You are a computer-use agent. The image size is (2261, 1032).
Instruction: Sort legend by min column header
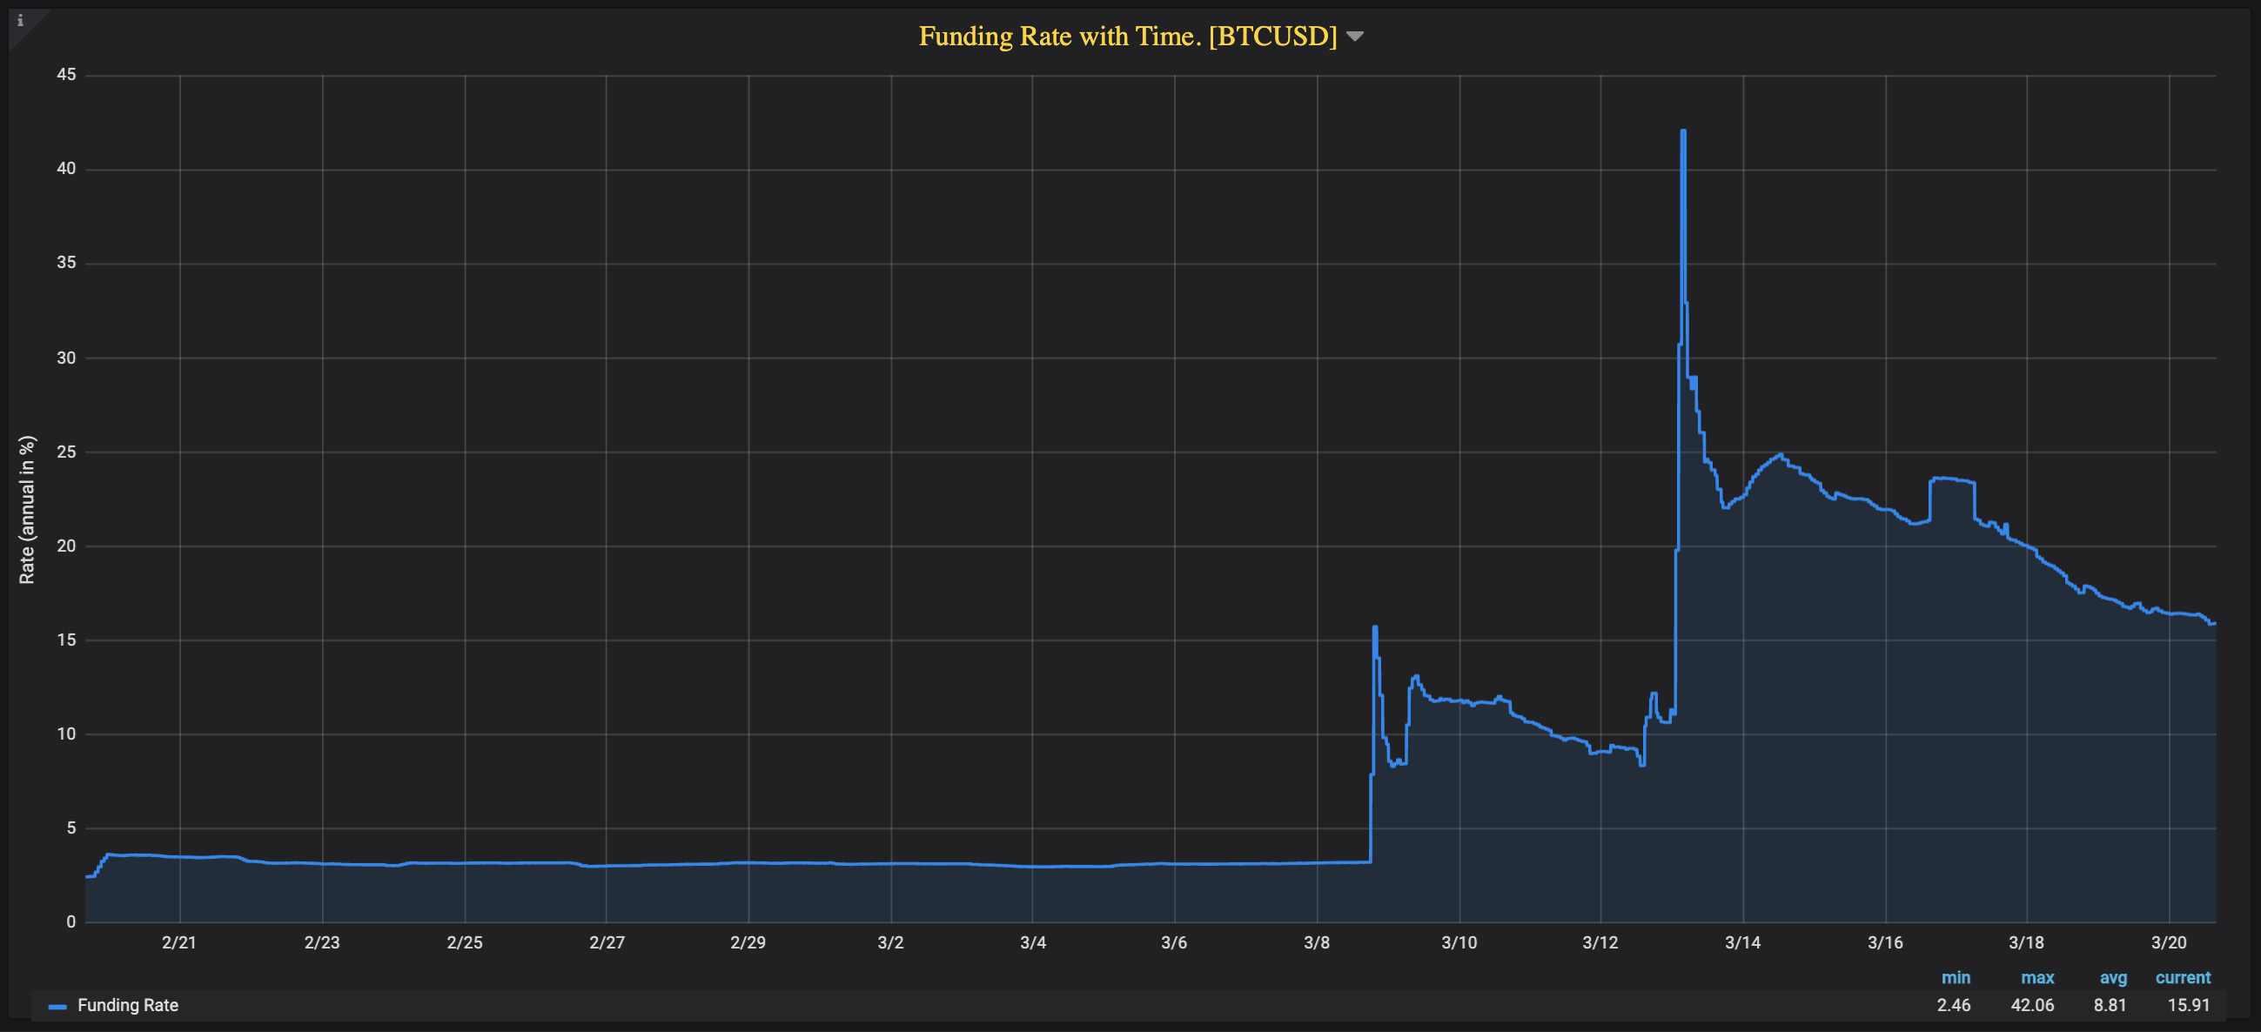point(1955,976)
